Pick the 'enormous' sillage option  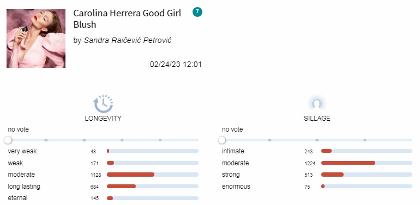pos(317,187)
